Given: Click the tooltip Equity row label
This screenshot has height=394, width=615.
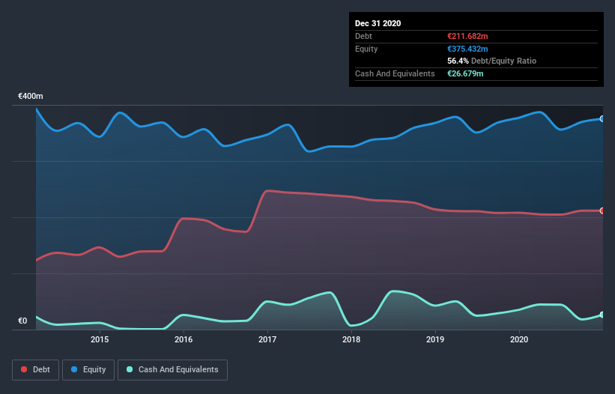Looking at the screenshot, I should pyautogui.click(x=366, y=49).
